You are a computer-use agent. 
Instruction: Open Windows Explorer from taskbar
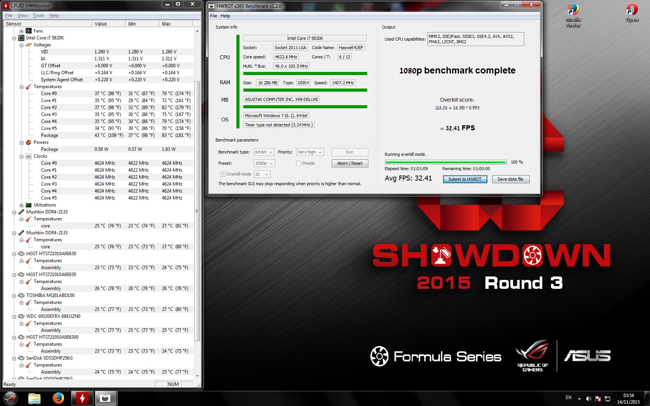(34, 398)
